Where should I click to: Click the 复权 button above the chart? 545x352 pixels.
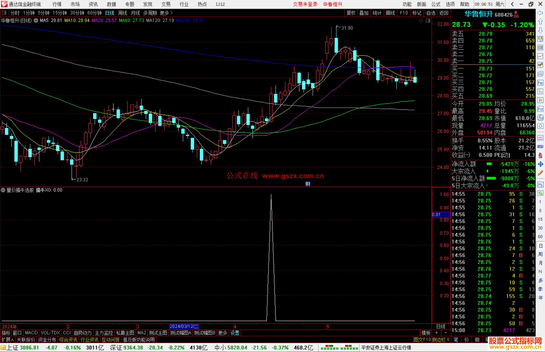click(x=351, y=13)
